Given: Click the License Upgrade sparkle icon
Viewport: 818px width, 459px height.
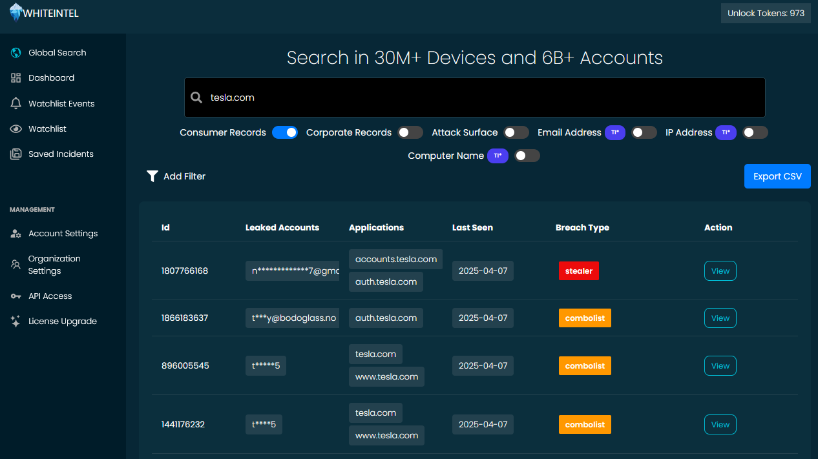Looking at the screenshot, I should [x=16, y=321].
